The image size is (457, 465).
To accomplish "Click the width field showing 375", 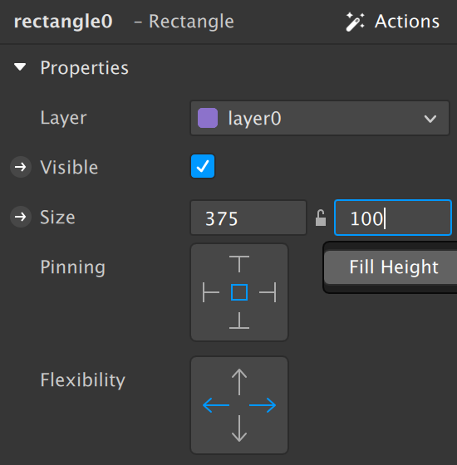I will pyautogui.click(x=248, y=218).
